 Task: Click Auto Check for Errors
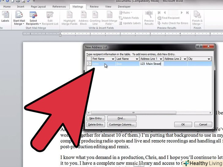pyautogui.click(x=173, y=23)
